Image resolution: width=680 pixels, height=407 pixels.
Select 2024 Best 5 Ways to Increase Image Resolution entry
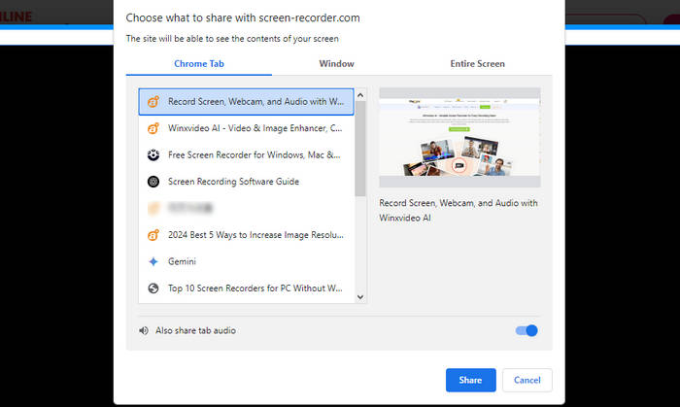click(247, 235)
